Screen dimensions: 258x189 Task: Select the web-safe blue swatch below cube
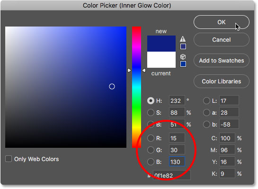[x=183, y=64]
